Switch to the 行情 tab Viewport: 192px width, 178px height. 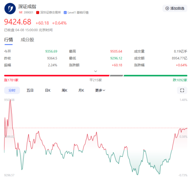point(8,40)
